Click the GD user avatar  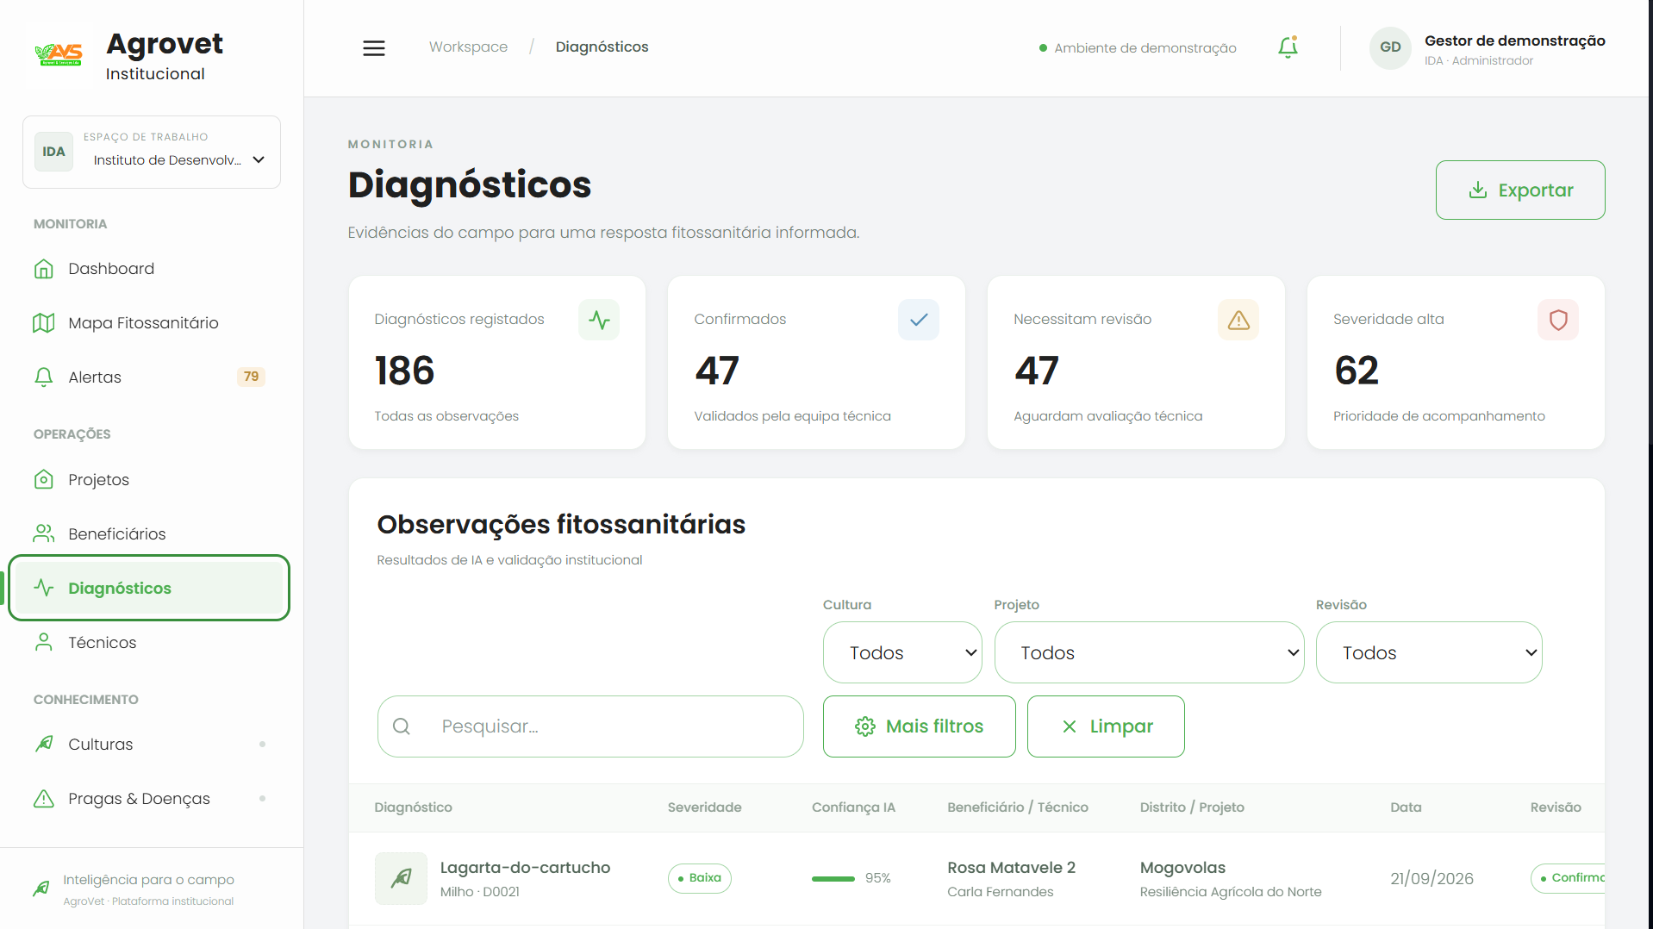coord(1390,47)
